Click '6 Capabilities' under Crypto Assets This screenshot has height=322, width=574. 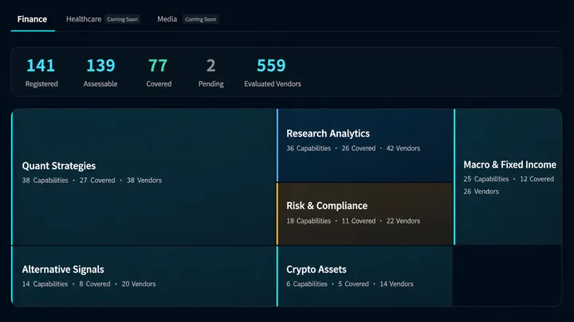(307, 284)
